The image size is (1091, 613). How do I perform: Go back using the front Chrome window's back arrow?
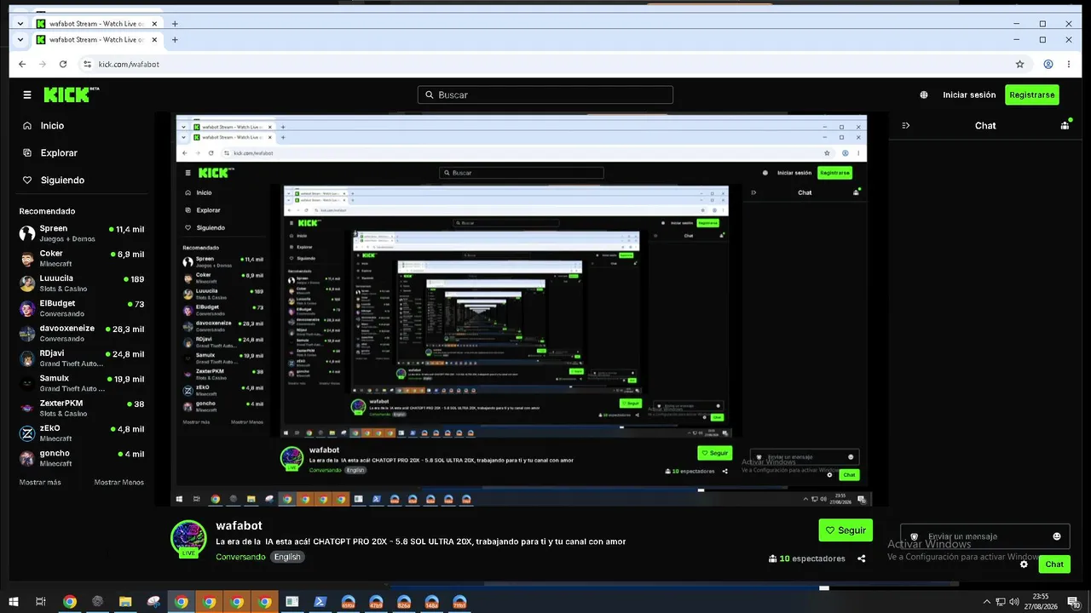[x=22, y=64]
